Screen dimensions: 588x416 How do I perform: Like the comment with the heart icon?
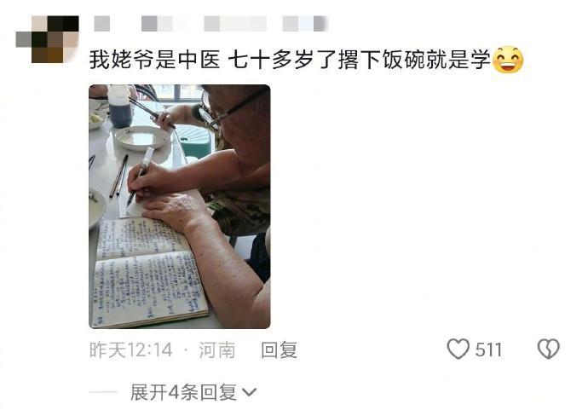point(458,349)
